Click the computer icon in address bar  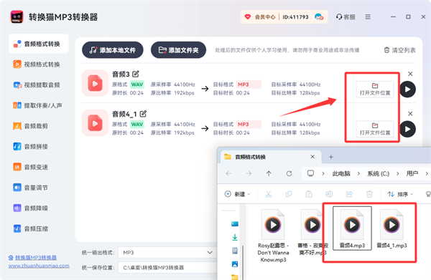310,173
